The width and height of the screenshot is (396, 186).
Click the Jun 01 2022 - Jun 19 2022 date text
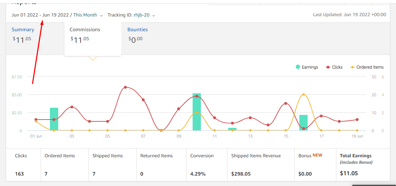click(40, 15)
